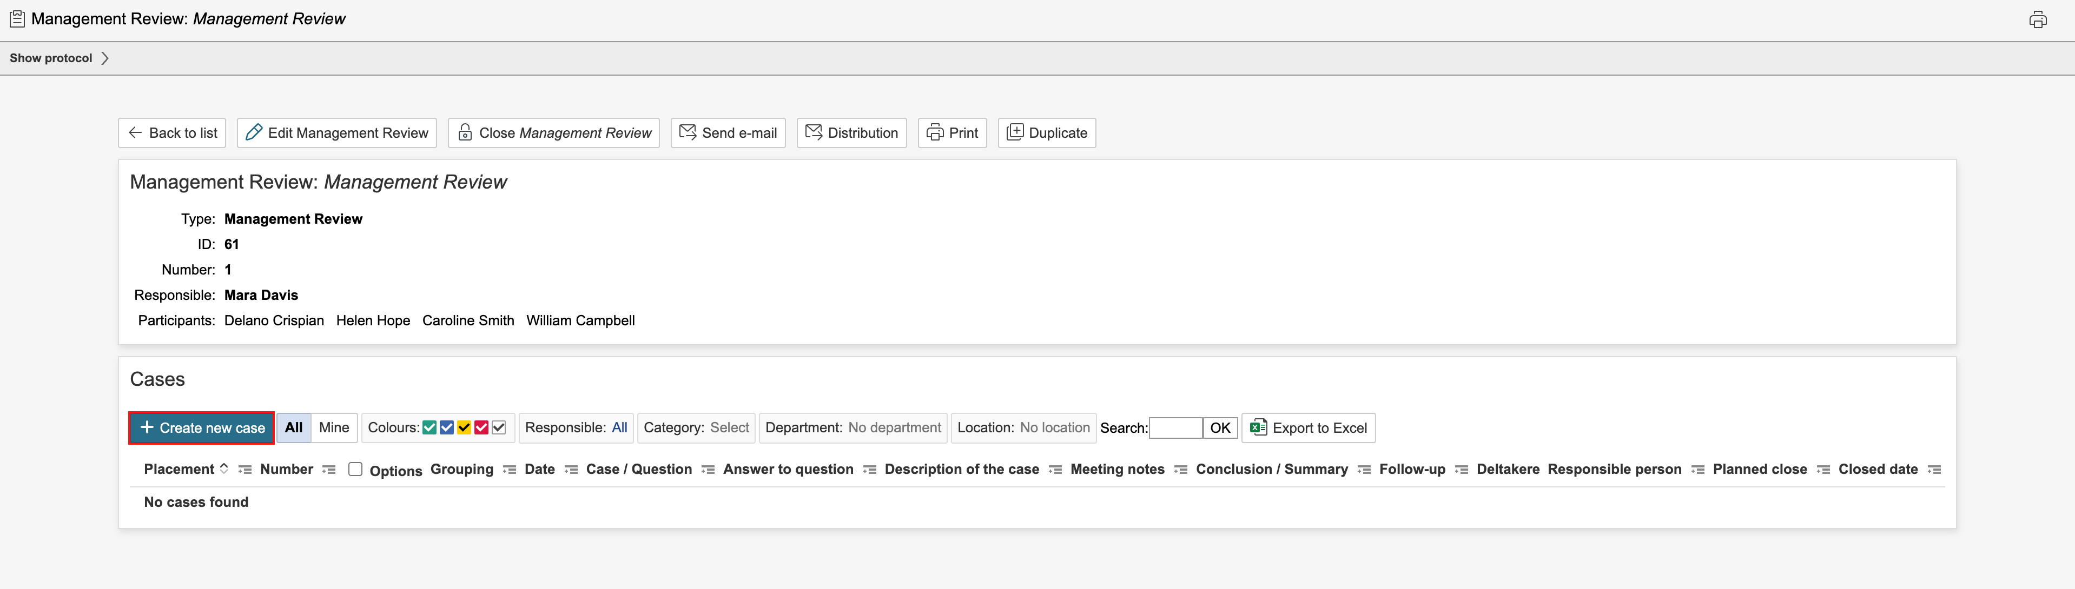Click Close Management Review lock button
Image resolution: width=2075 pixels, height=589 pixels.
point(554,133)
